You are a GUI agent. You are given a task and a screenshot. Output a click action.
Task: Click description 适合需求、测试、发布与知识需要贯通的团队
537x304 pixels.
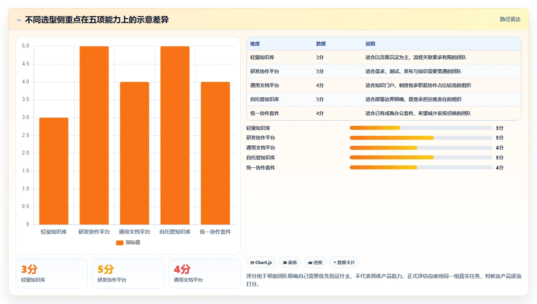[x=413, y=72]
